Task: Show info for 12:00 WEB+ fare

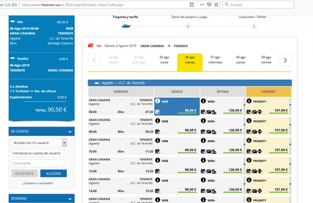Action: (203, 160)
